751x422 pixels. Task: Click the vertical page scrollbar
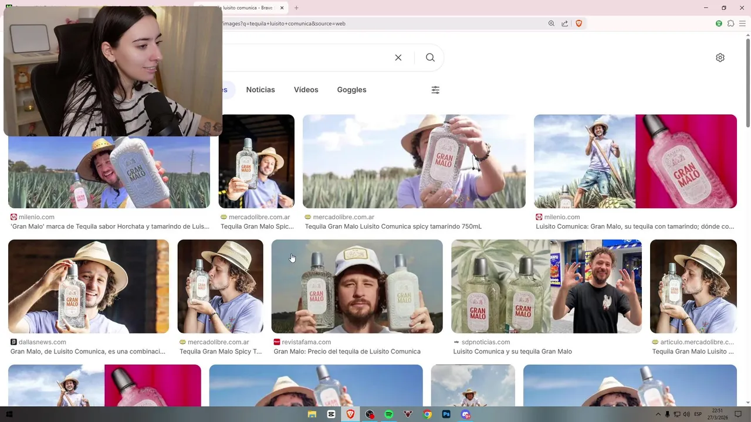(x=747, y=82)
